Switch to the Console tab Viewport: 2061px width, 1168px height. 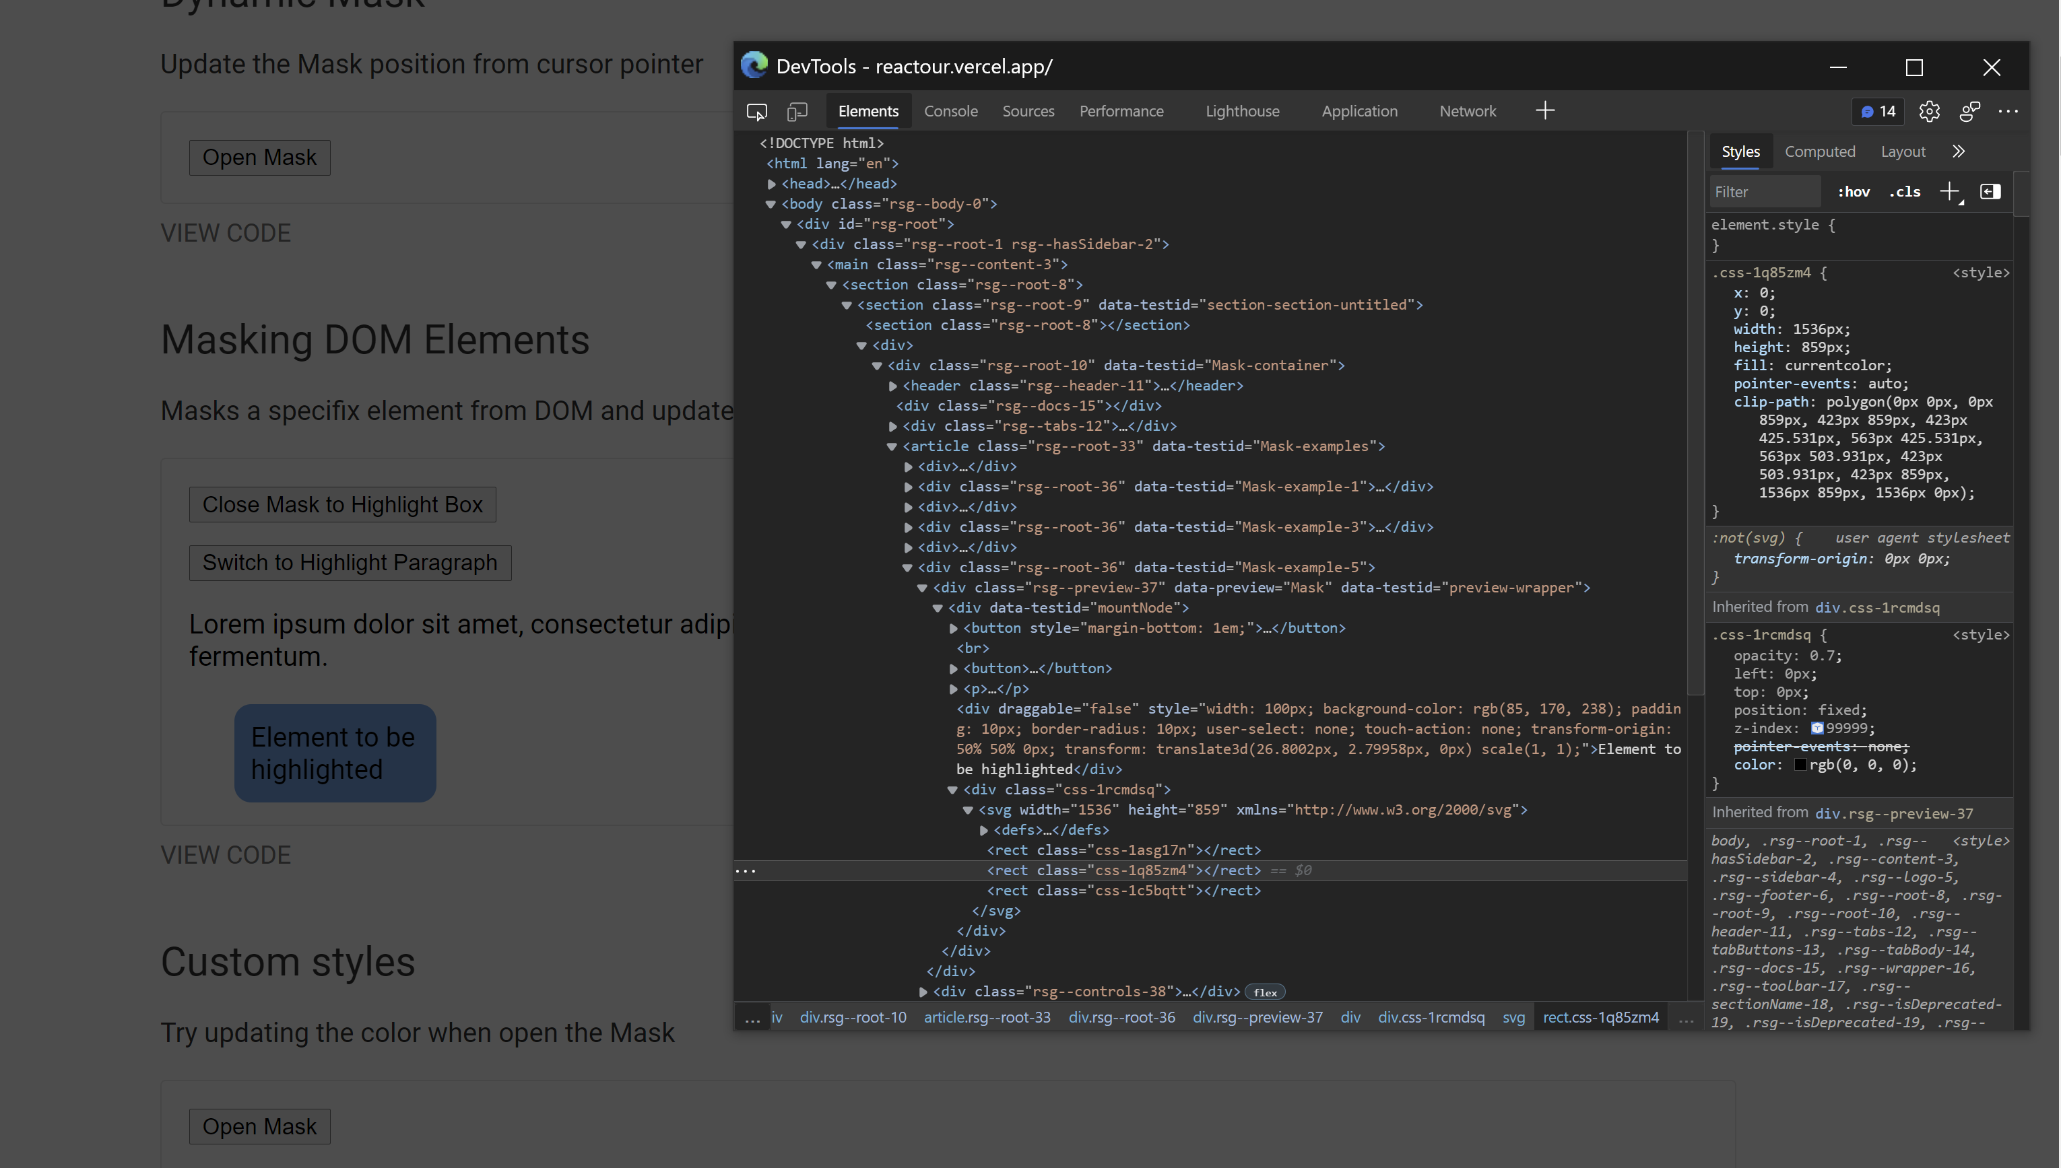[950, 112]
